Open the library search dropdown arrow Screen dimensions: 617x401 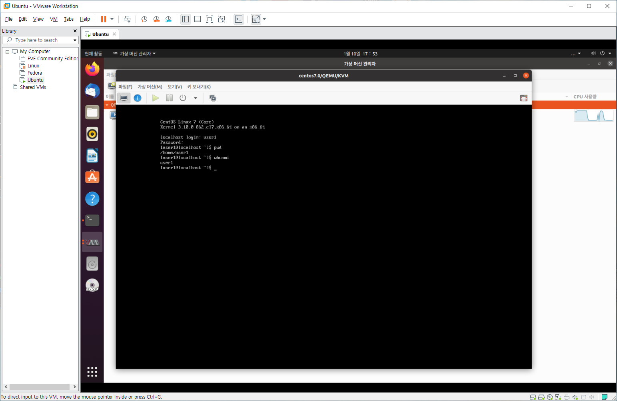[x=75, y=40]
